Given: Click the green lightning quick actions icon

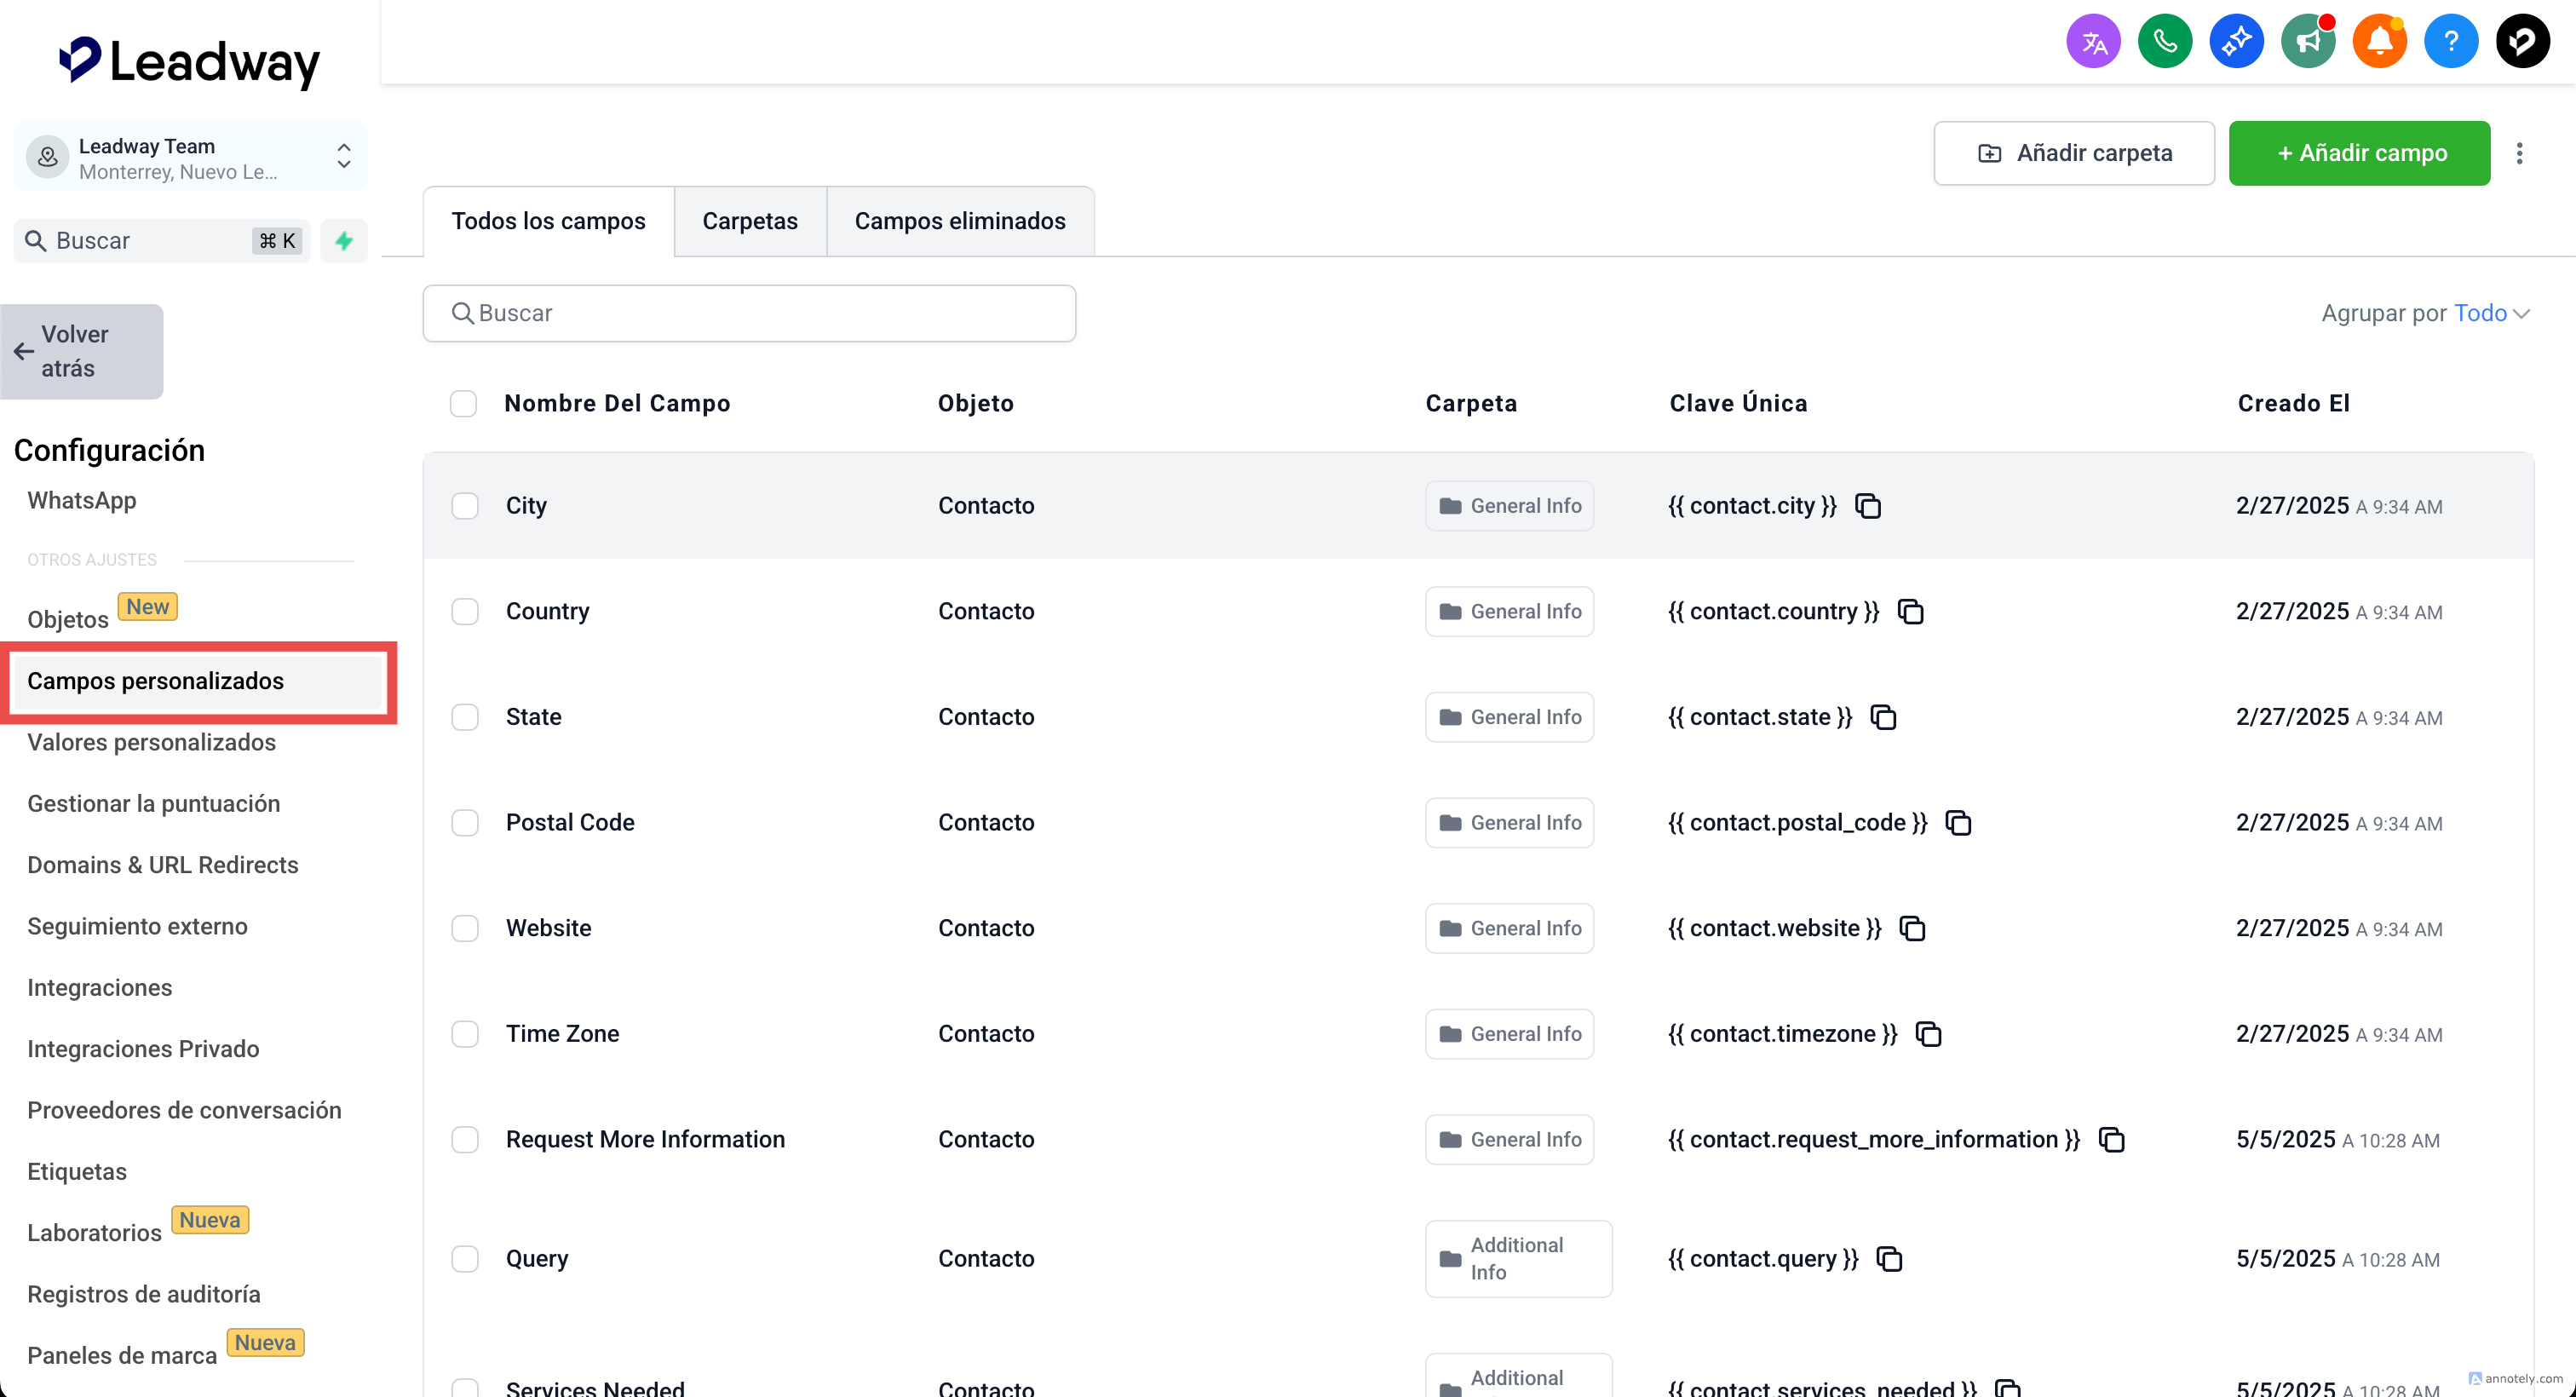Looking at the screenshot, I should (x=344, y=241).
